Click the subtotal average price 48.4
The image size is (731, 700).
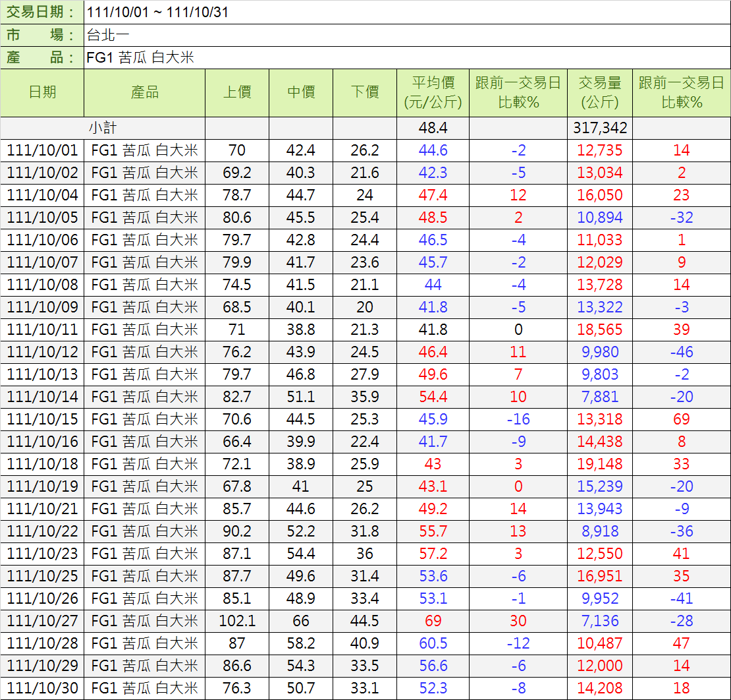coord(433,128)
